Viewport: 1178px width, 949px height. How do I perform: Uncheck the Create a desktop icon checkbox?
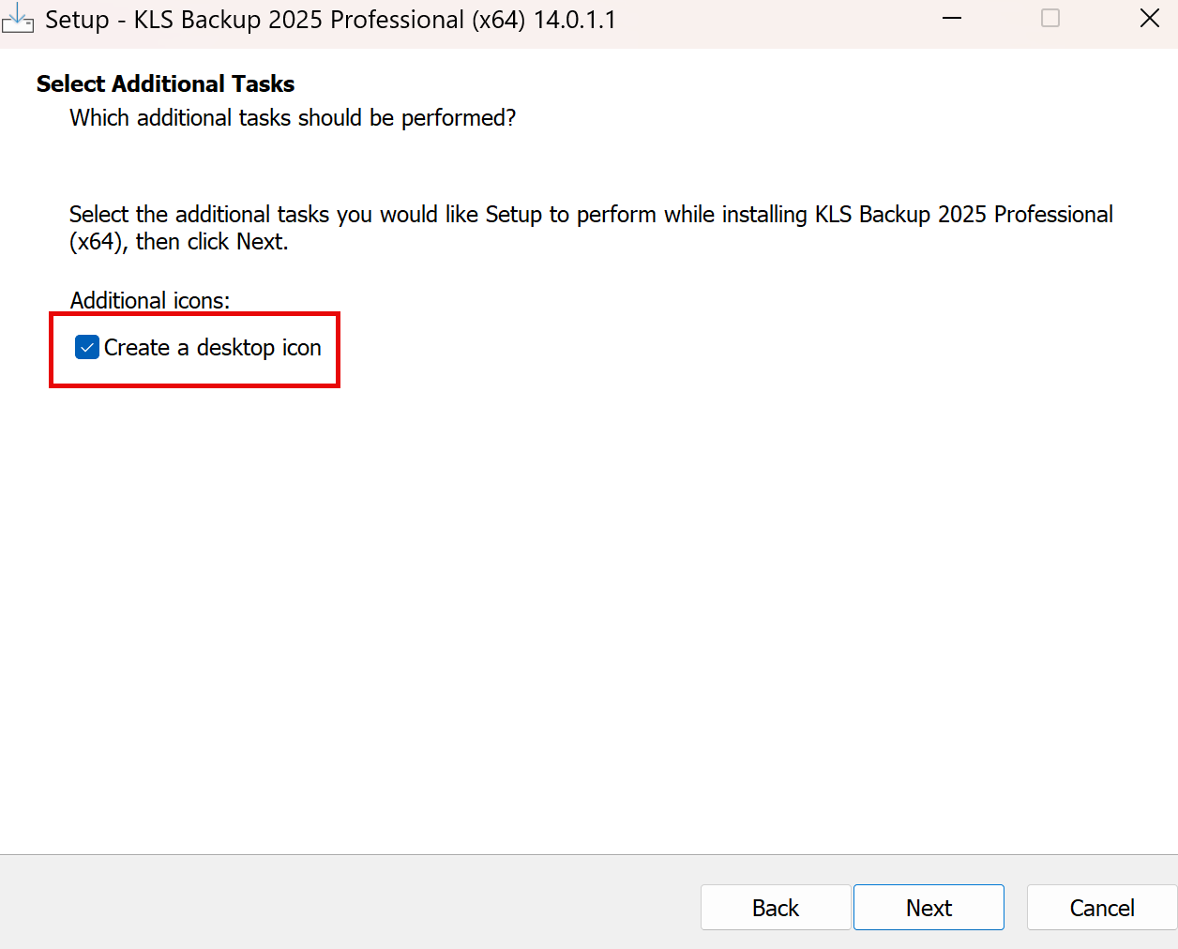[x=87, y=348]
